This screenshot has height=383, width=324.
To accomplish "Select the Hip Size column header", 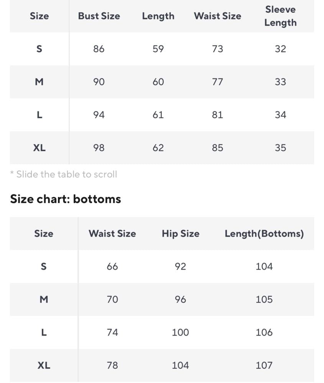I will 181,234.
